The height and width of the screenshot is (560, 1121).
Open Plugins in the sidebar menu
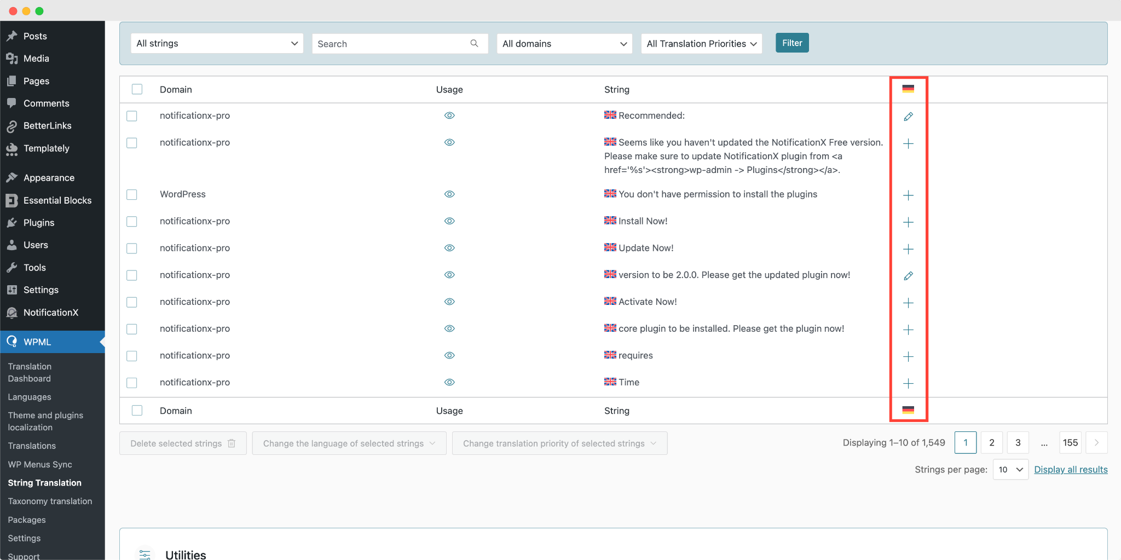pos(39,223)
